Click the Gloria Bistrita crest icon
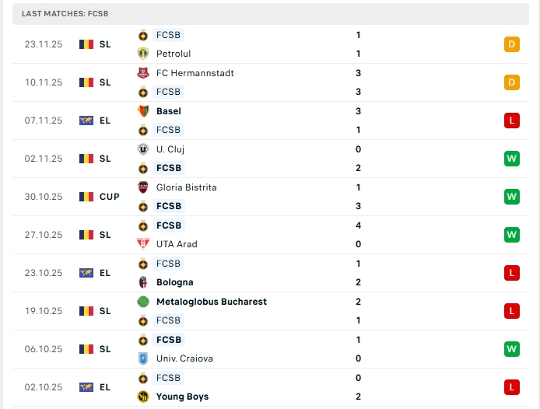The image size is (540, 409). [x=143, y=187]
